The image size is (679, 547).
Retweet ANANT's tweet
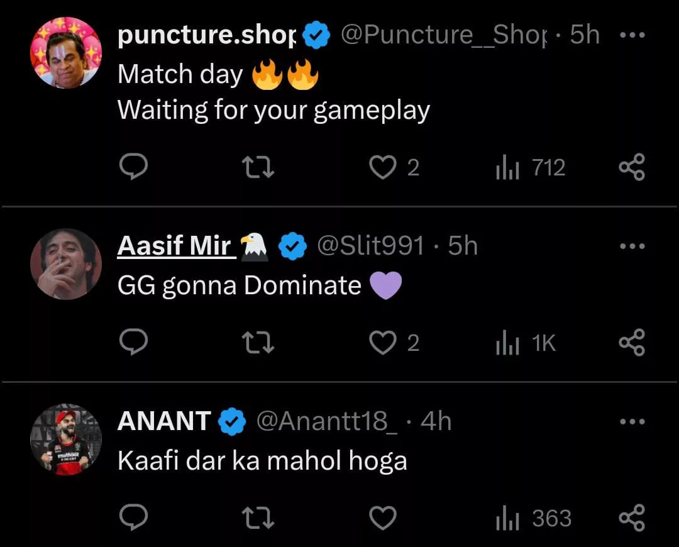(258, 518)
